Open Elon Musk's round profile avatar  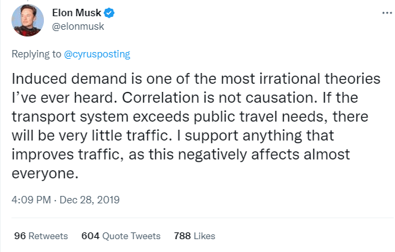pyautogui.click(x=28, y=20)
